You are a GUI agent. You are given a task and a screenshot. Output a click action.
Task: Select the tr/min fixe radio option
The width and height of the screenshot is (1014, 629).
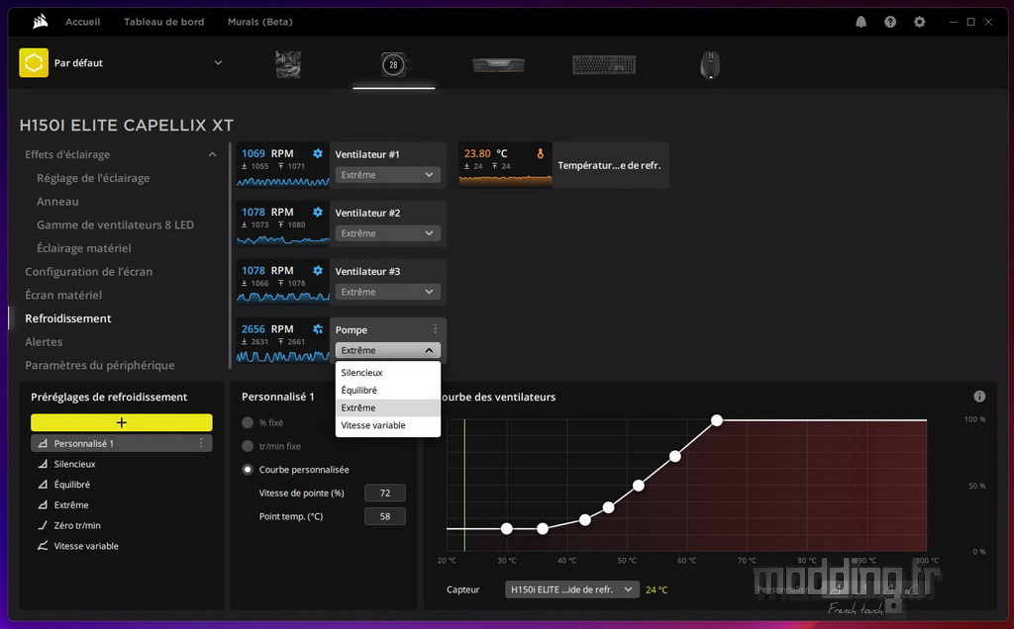(247, 446)
